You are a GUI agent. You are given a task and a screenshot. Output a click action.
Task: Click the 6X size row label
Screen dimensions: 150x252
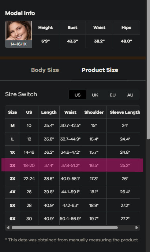pyautogui.click(x=12, y=219)
